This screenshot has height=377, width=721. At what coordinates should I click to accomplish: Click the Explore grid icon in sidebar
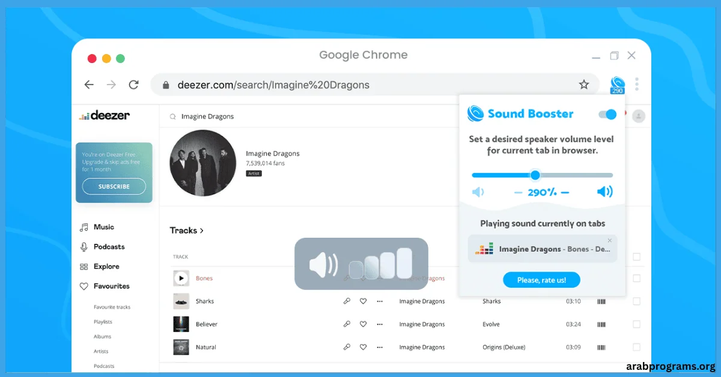pos(84,267)
